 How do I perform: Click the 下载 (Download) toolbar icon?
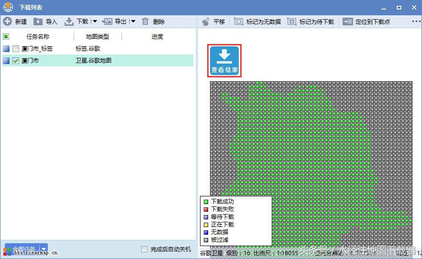click(69, 22)
